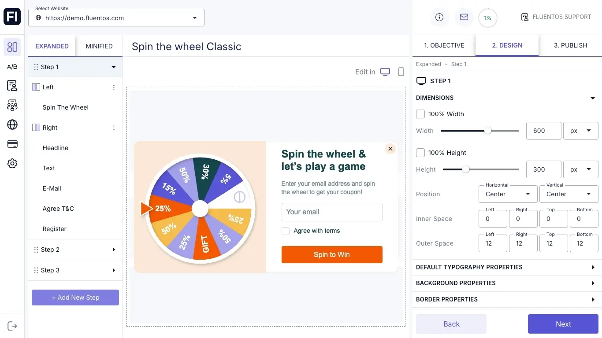Screen dimensions: 602x338
Task: Click the Width value input field
Action: coord(543,131)
